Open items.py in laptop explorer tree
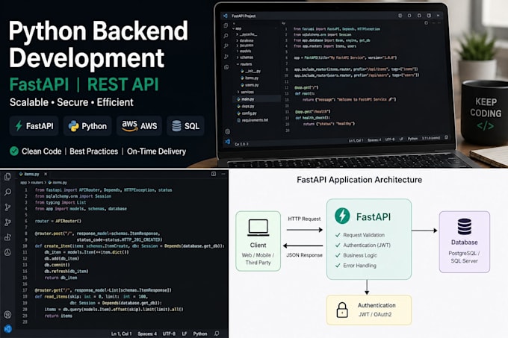508x338 pixels. pyautogui.click(x=250, y=78)
